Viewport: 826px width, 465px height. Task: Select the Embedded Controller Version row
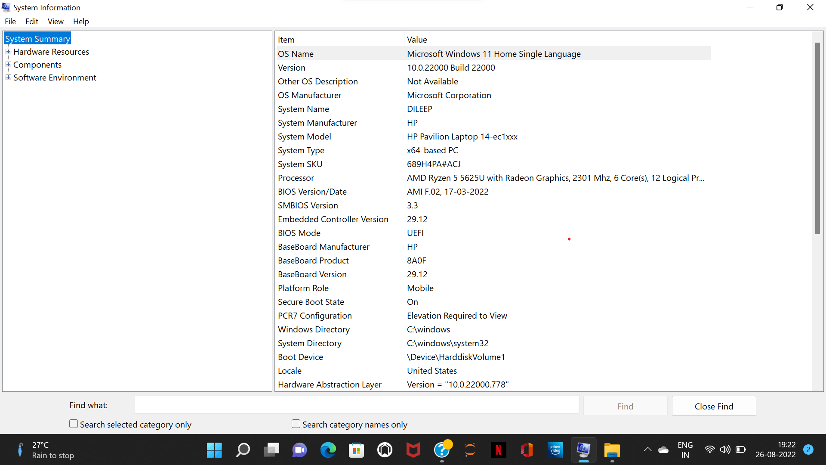pyautogui.click(x=493, y=219)
